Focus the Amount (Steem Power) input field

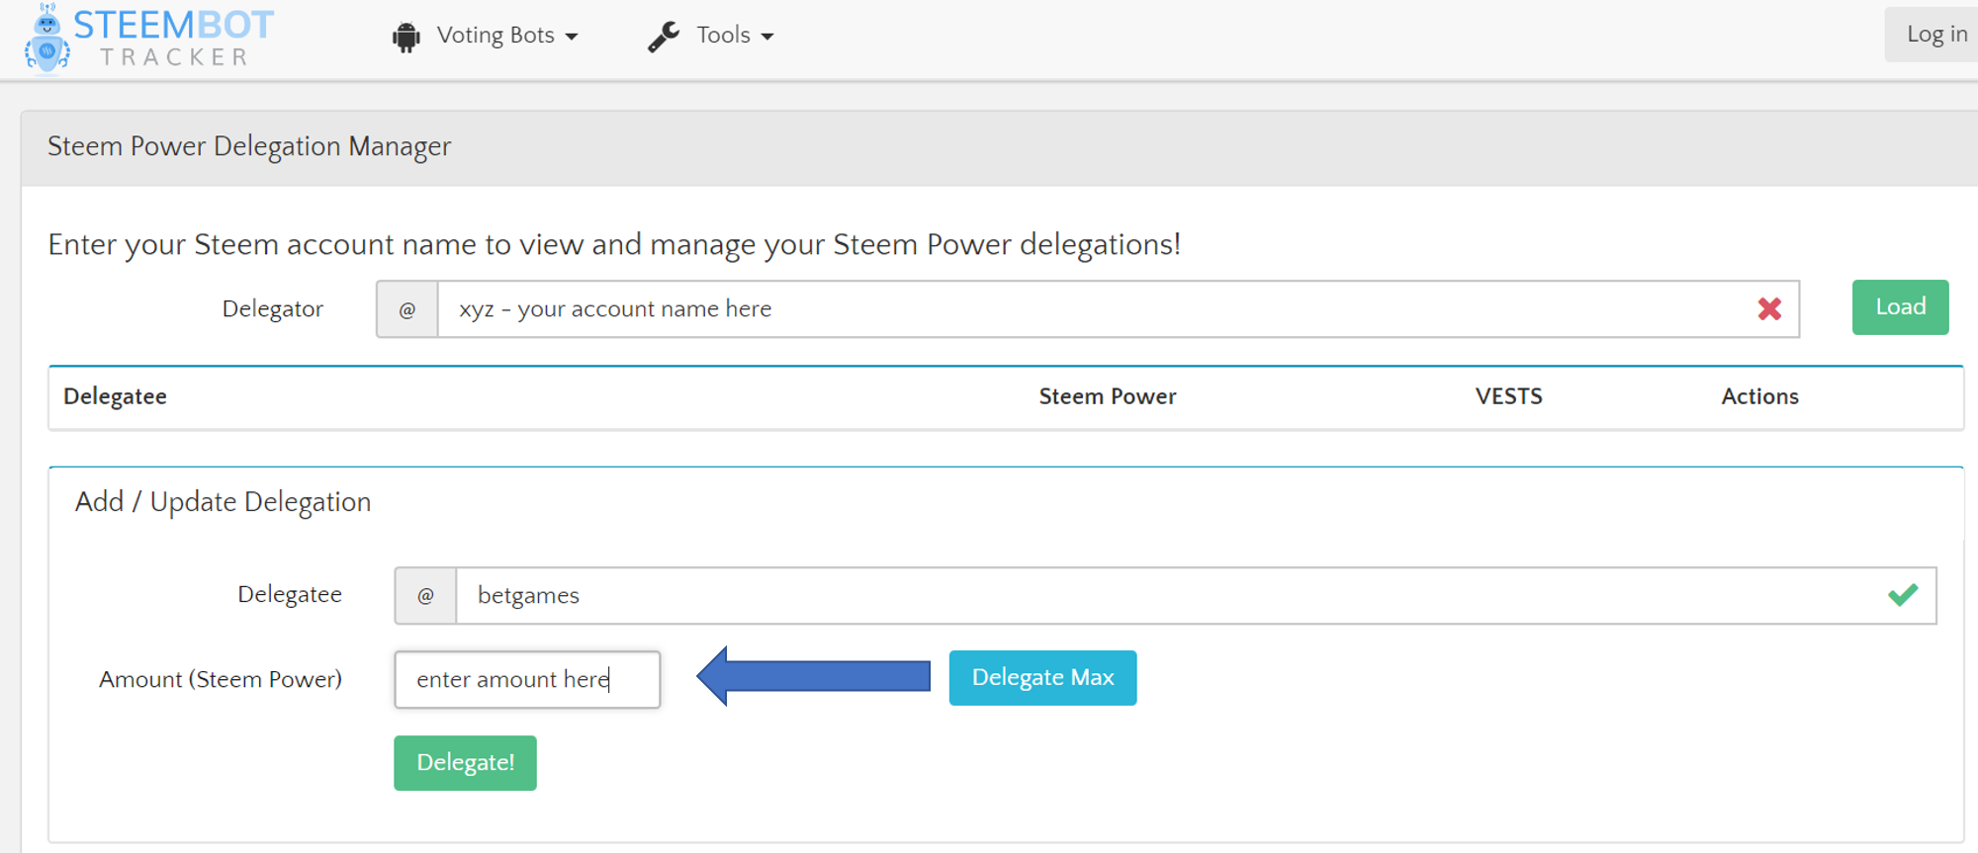pyautogui.click(x=527, y=680)
